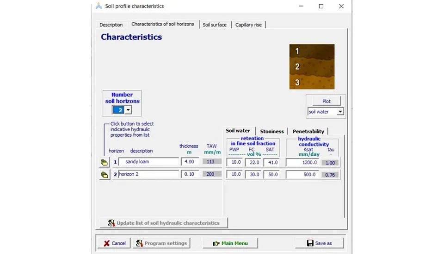The width and height of the screenshot is (444, 254).
Task: Open soil list for horizon 1
Action: [x=104, y=162]
